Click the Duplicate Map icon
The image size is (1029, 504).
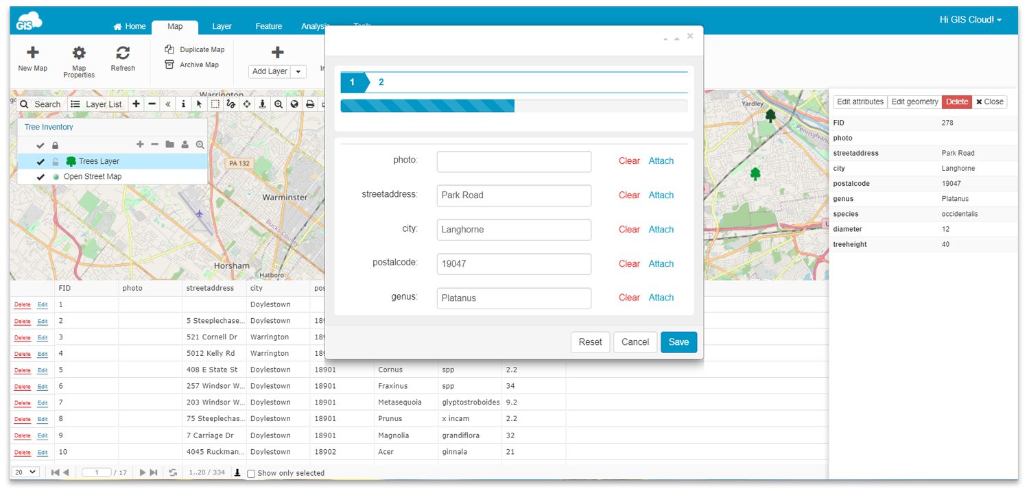[x=169, y=49]
